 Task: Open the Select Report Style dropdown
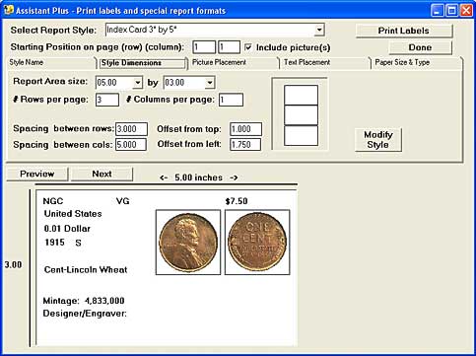tap(319, 30)
